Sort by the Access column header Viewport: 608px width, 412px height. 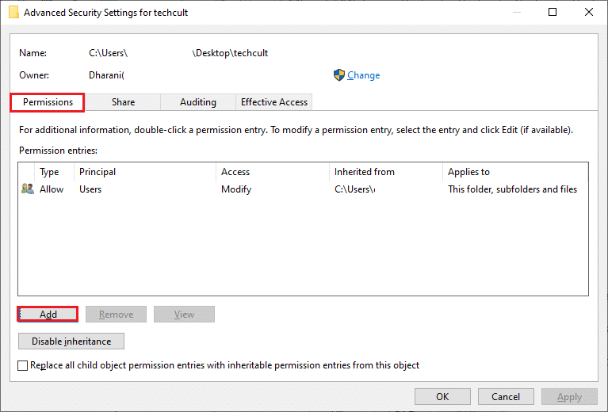[272, 172]
